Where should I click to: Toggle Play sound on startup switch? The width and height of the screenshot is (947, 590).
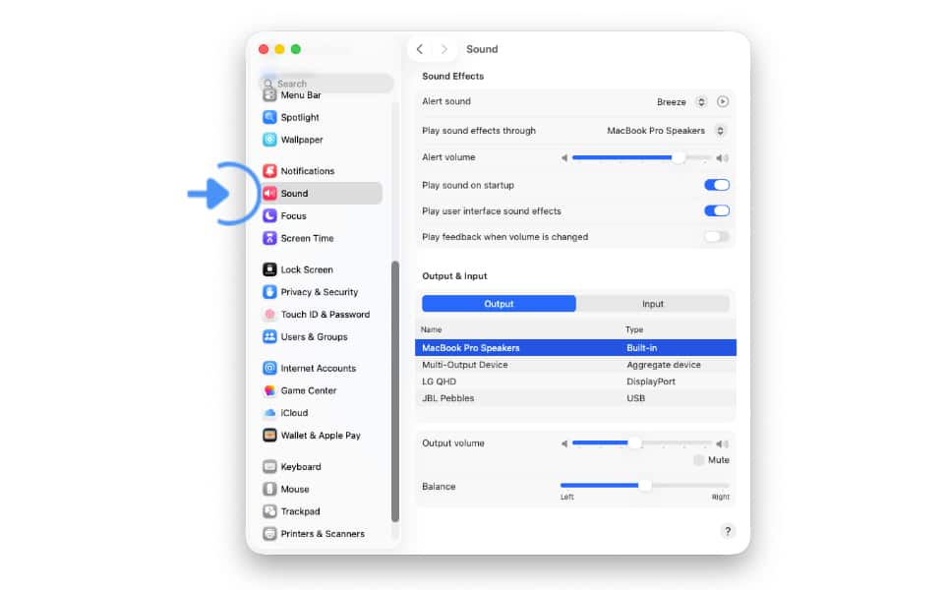717,185
